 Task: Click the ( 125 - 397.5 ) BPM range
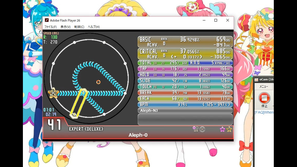click(217, 105)
